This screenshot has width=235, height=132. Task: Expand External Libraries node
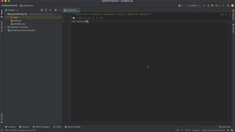click(x=6, y=27)
